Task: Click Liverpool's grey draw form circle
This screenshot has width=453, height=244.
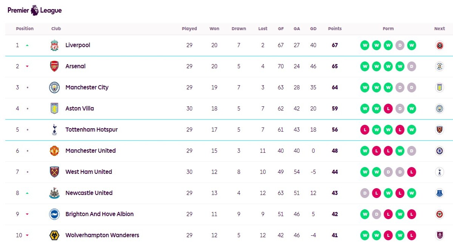Action: [400, 45]
